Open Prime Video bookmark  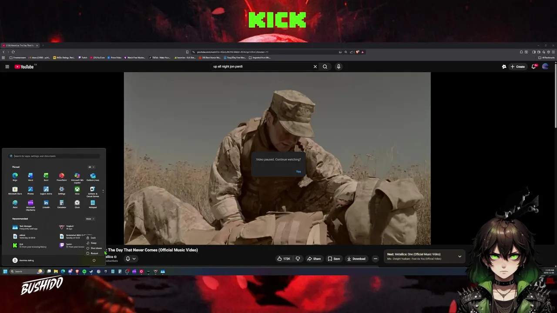coord(114,57)
